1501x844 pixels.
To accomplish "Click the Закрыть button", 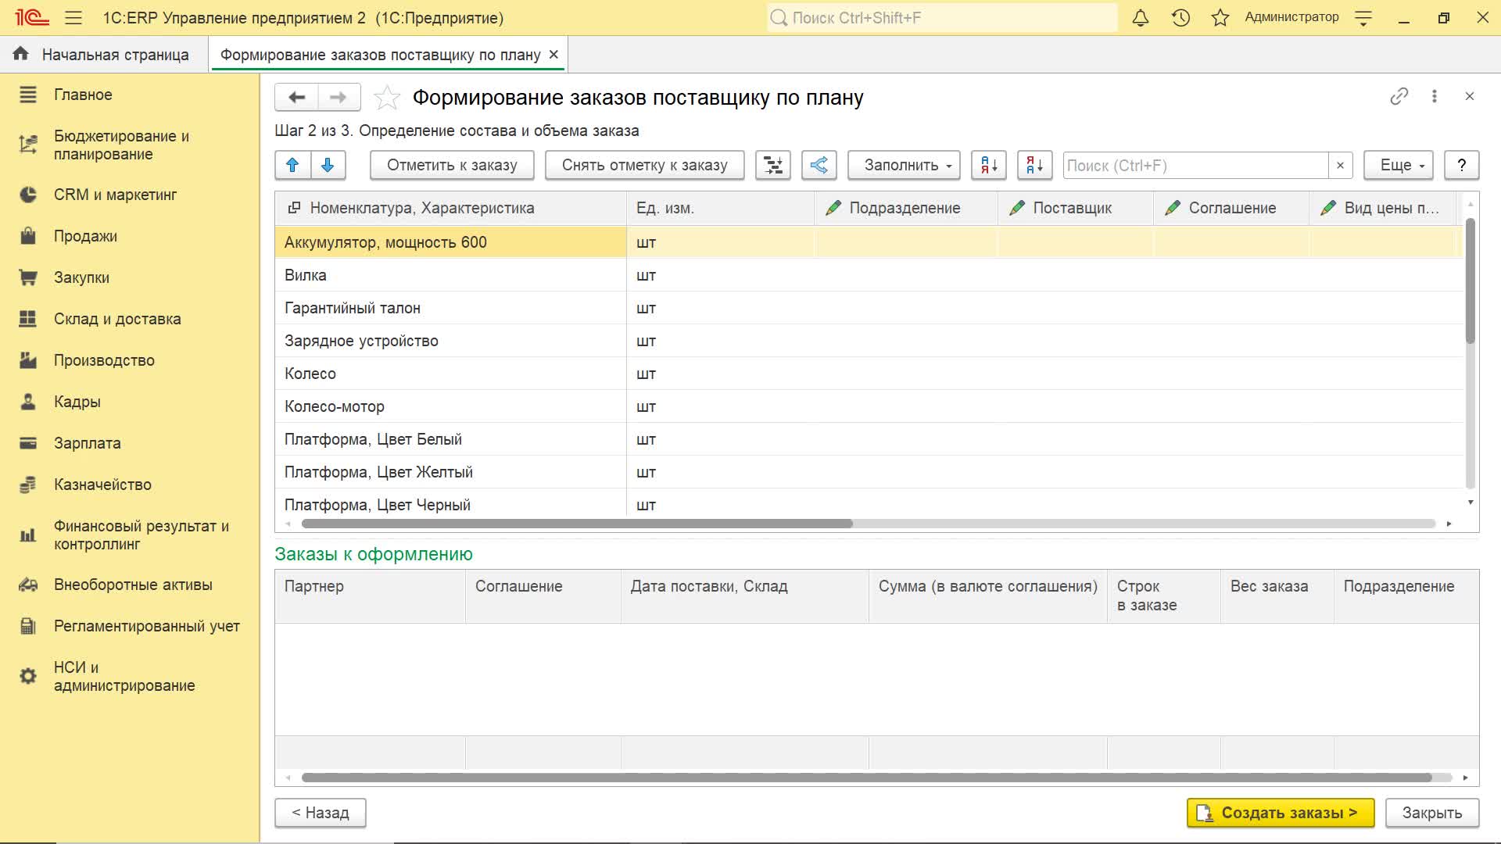I will [1431, 813].
